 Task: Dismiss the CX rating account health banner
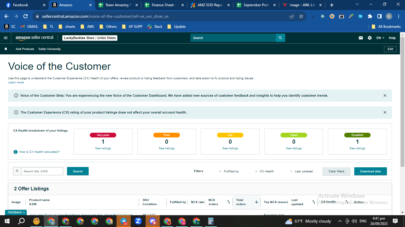pyautogui.click(x=385, y=112)
